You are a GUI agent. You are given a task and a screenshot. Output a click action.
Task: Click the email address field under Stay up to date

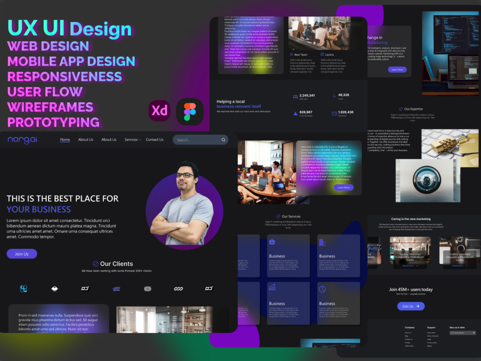tap(463, 333)
